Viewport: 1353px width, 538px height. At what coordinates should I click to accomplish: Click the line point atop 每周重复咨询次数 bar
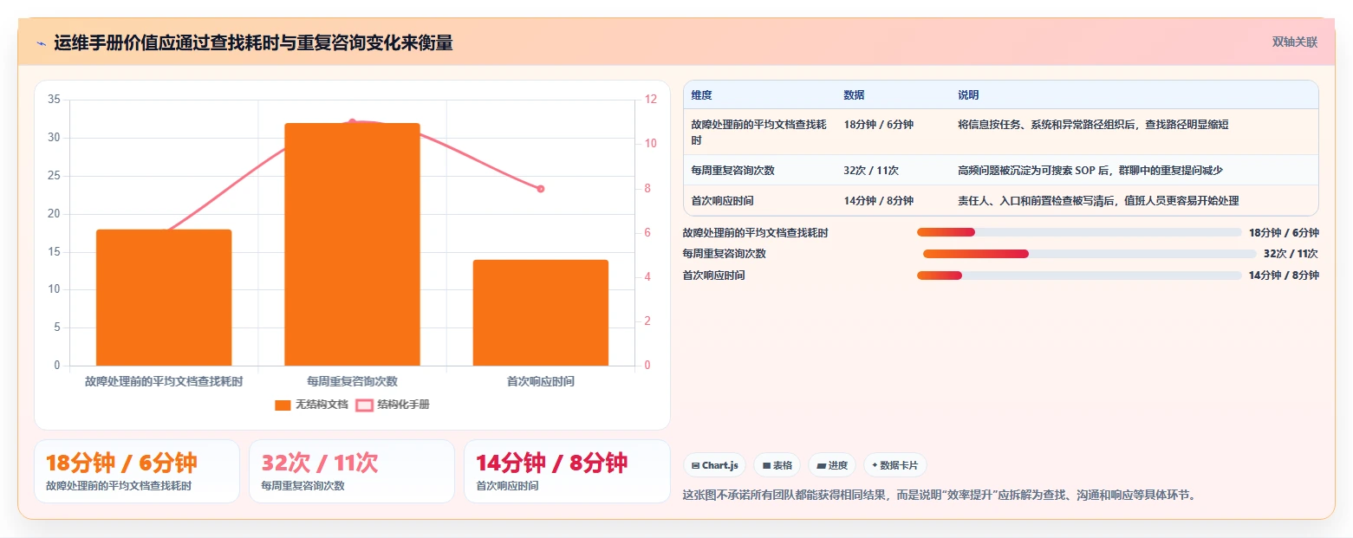coord(352,122)
